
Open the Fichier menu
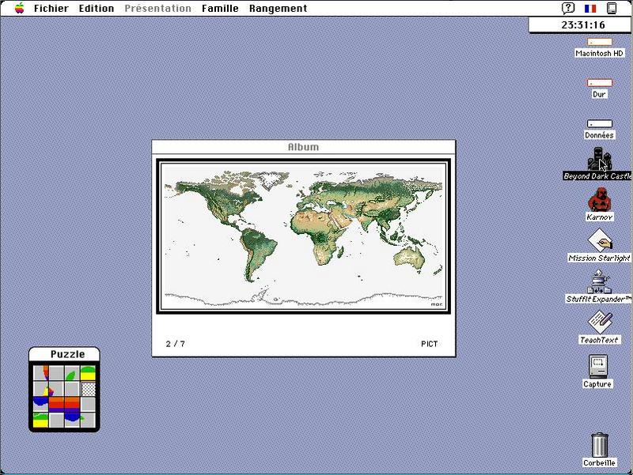(51, 8)
